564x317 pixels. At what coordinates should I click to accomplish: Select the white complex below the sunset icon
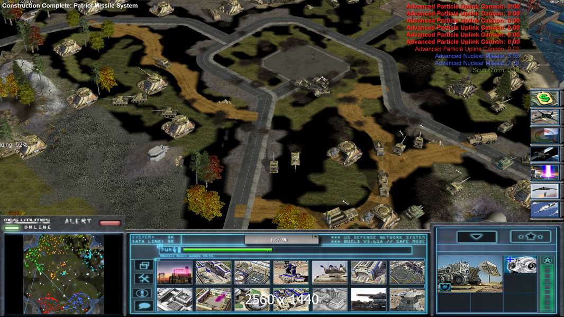click(175, 299)
